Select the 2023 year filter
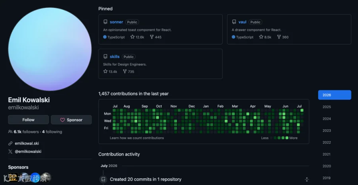This screenshot has width=358, height=185. click(327, 130)
